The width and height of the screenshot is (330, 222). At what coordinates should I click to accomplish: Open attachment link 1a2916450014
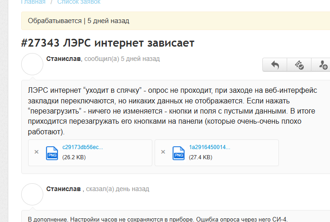coord(209,148)
